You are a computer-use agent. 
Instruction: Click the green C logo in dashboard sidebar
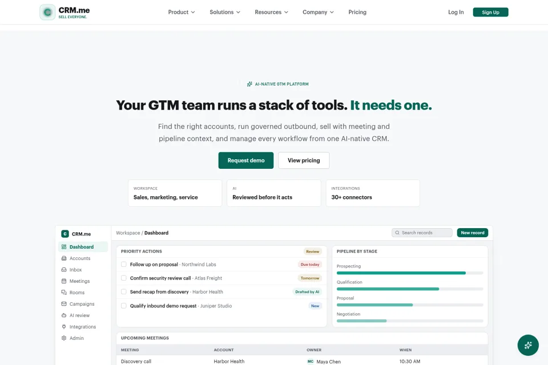pyautogui.click(x=65, y=234)
